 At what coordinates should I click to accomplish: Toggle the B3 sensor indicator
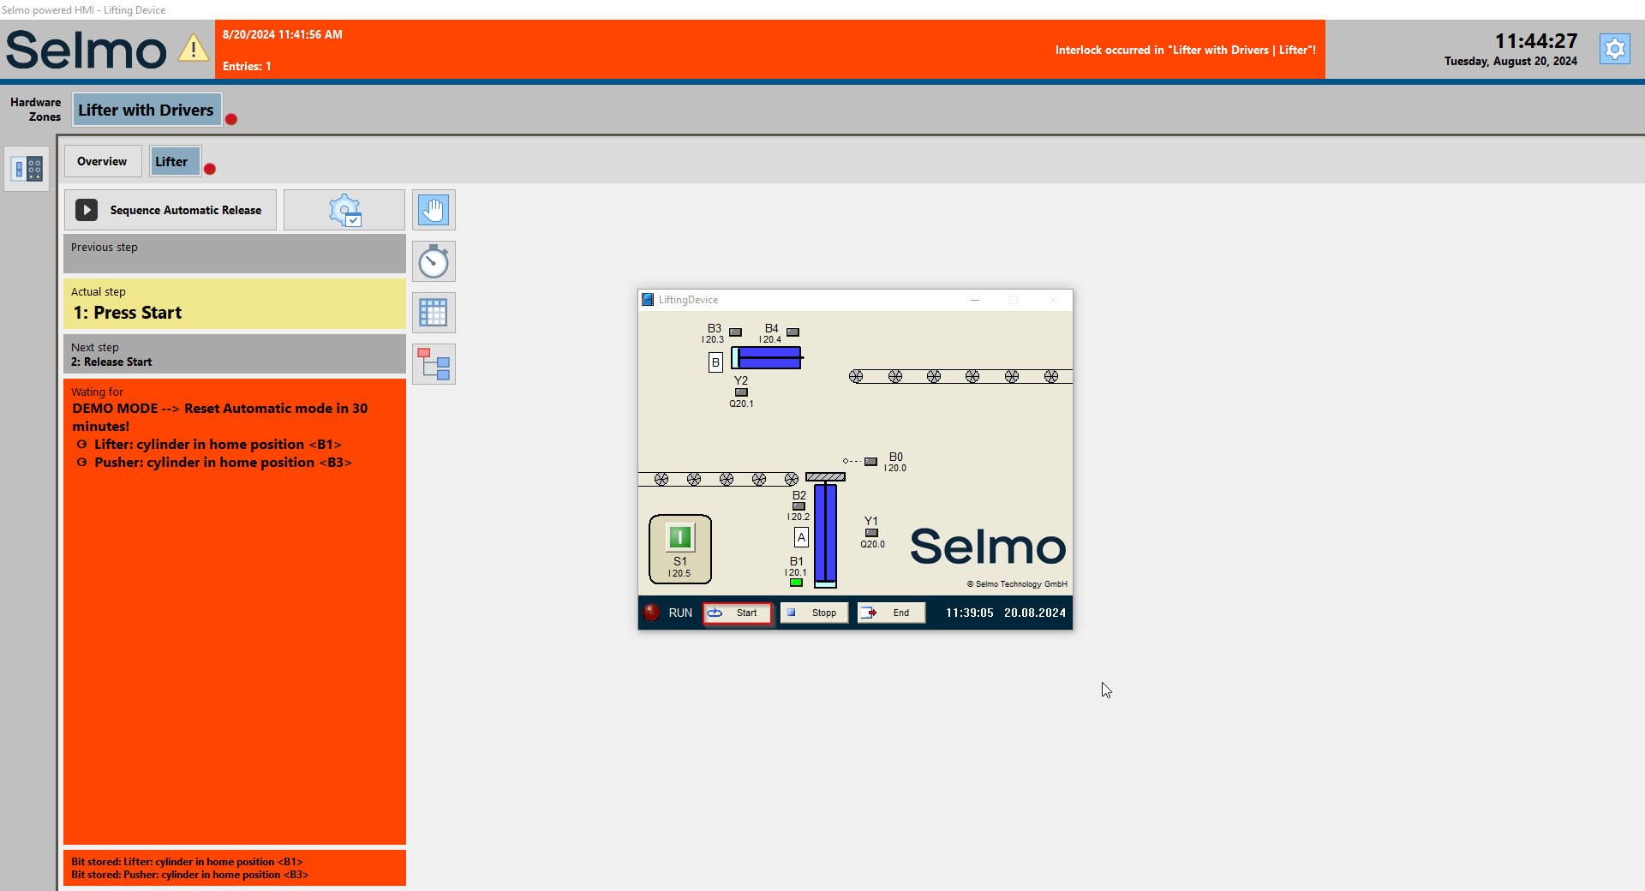pos(735,332)
